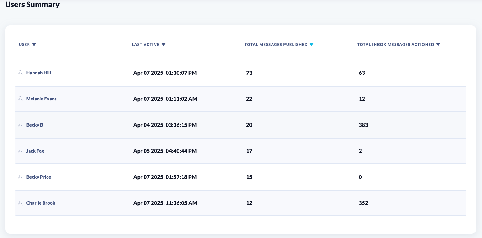Open Becky Price user link
Viewport: 482px width, 238px height.
tap(39, 177)
